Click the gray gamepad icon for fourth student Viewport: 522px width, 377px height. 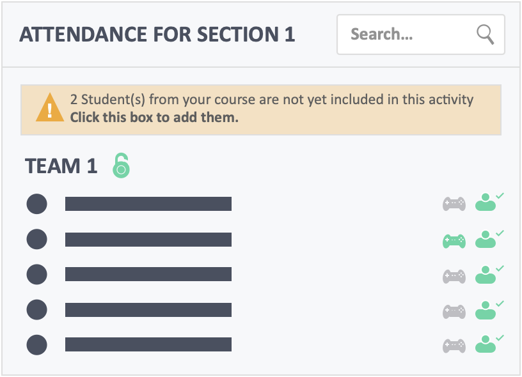tap(454, 312)
